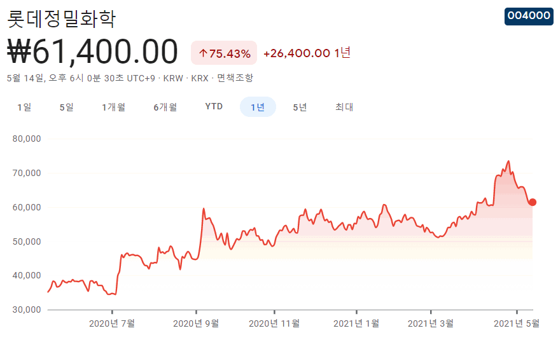The height and width of the screenshot is (347, 558).
Task: Click the 2020년 9월 axis label
Action: coord(196,323)
